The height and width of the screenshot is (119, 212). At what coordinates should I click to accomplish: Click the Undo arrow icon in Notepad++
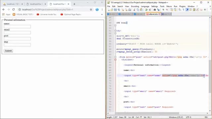(x=146, y=10)
